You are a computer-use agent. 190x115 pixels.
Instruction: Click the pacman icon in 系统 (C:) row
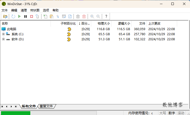tap(69, 34)
